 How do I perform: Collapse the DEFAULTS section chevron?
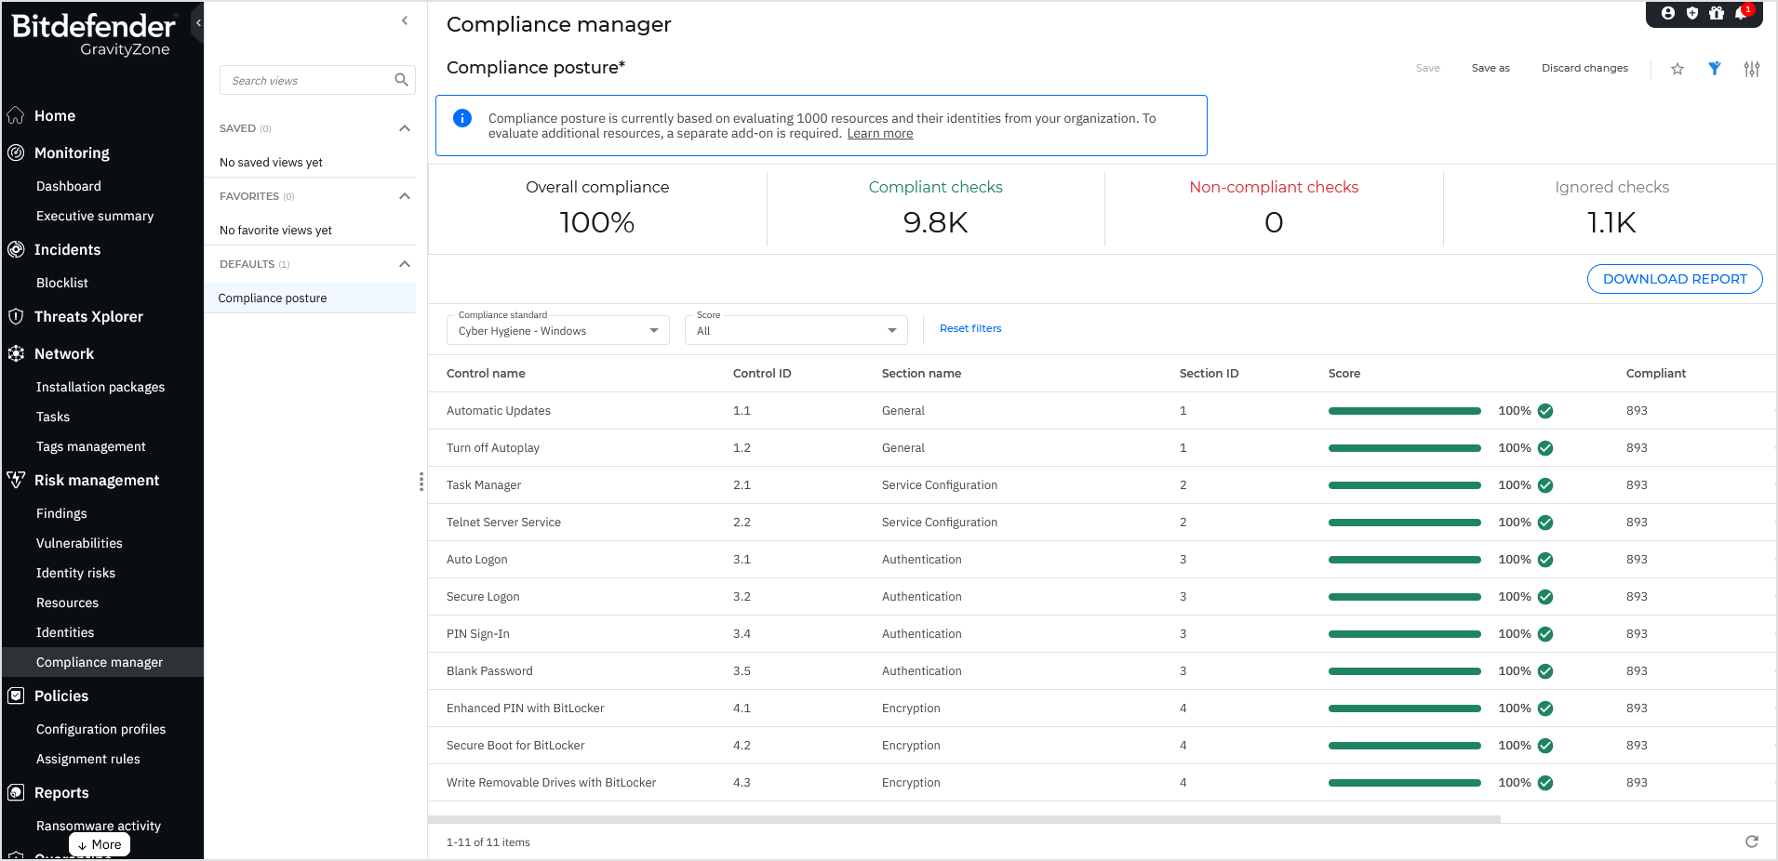tap(405, 264)
